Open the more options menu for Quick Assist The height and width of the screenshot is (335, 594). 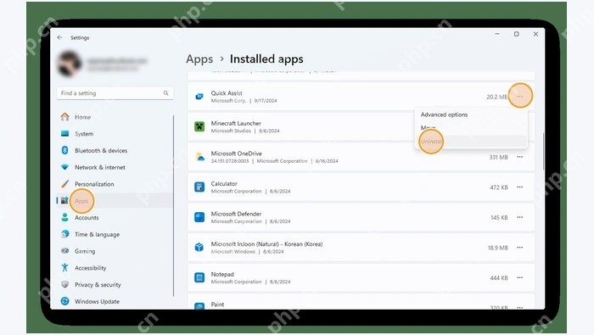519,97
